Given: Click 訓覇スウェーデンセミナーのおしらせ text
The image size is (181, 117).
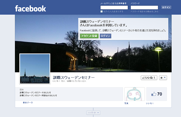Looking at the screenshot, I should click(x=35, y=93).
